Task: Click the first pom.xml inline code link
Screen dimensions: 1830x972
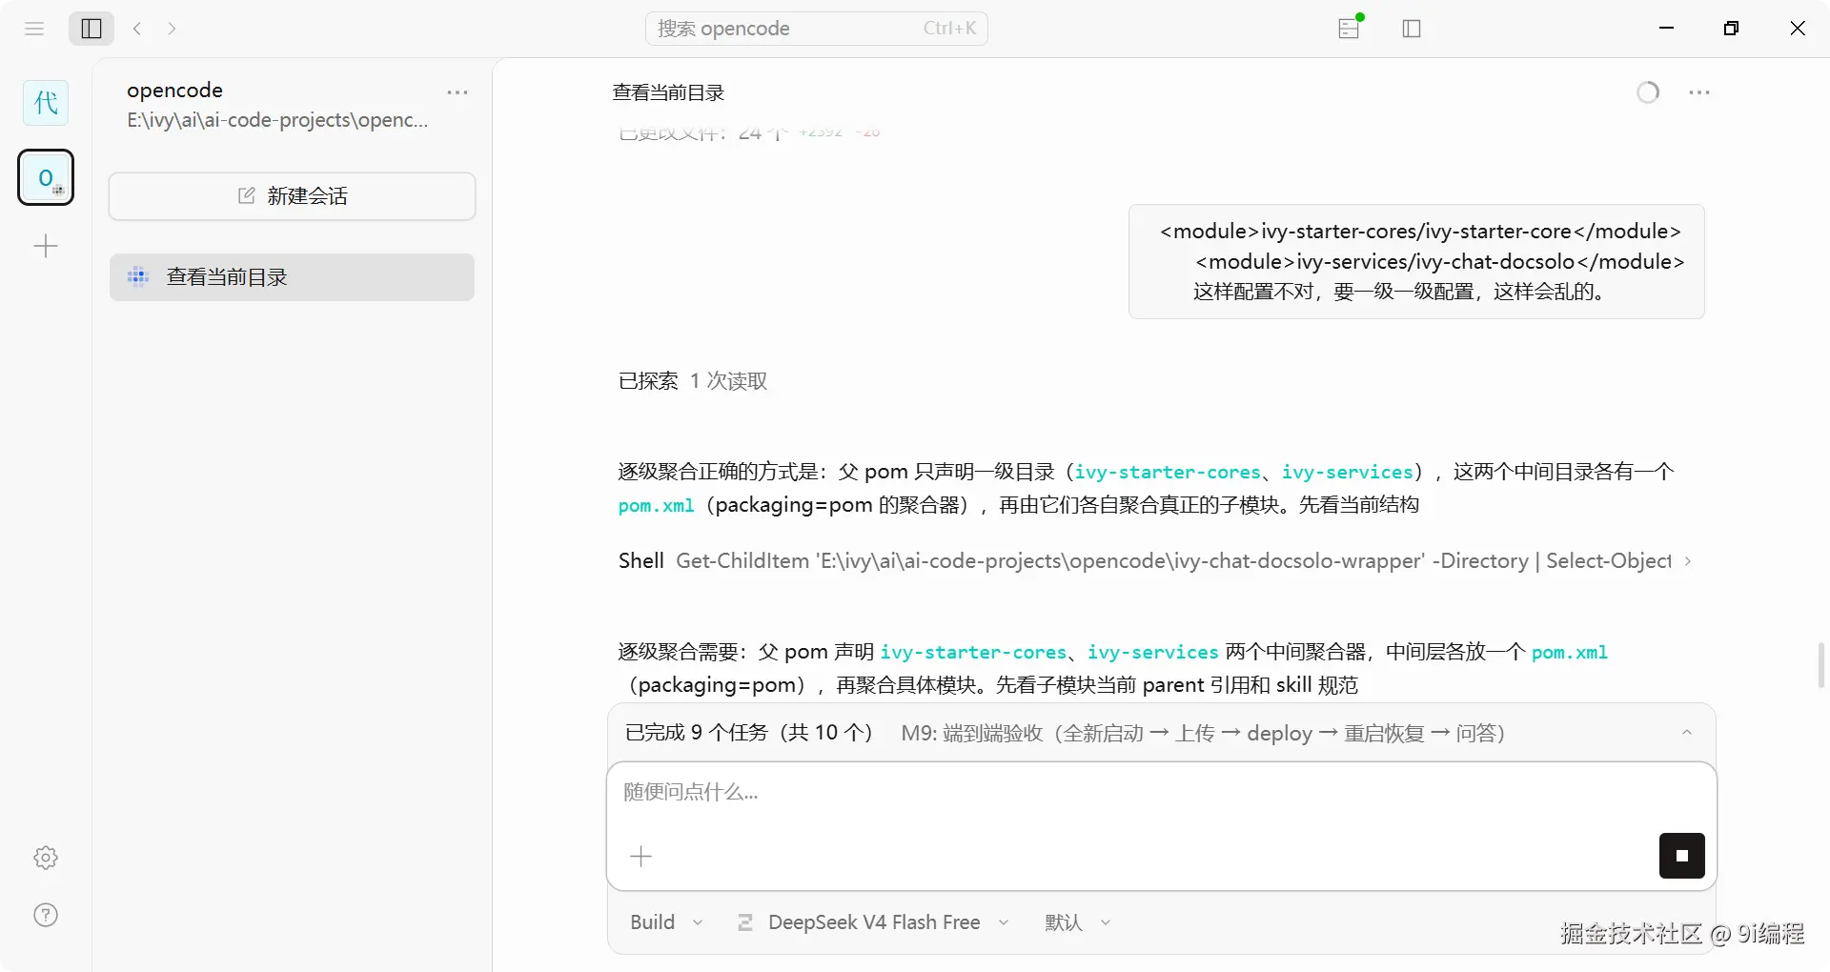Action: point(656,505)
